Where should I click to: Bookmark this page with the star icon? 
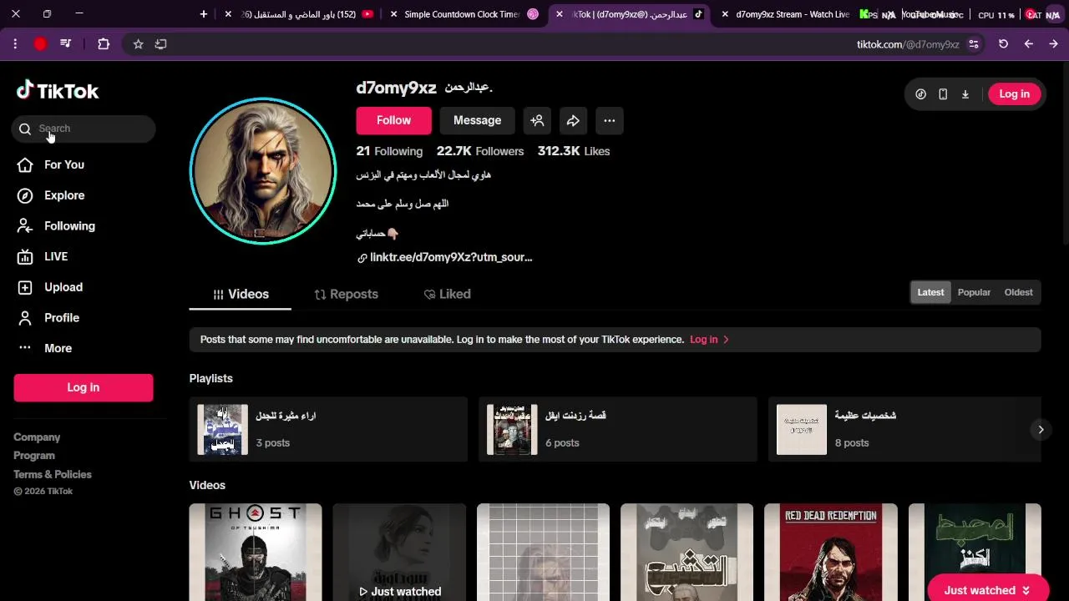[x=139, y=43]
